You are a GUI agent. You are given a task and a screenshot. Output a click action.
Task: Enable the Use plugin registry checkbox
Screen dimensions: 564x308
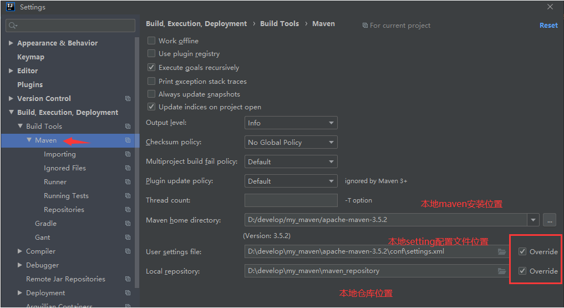[x=151, y=54]
